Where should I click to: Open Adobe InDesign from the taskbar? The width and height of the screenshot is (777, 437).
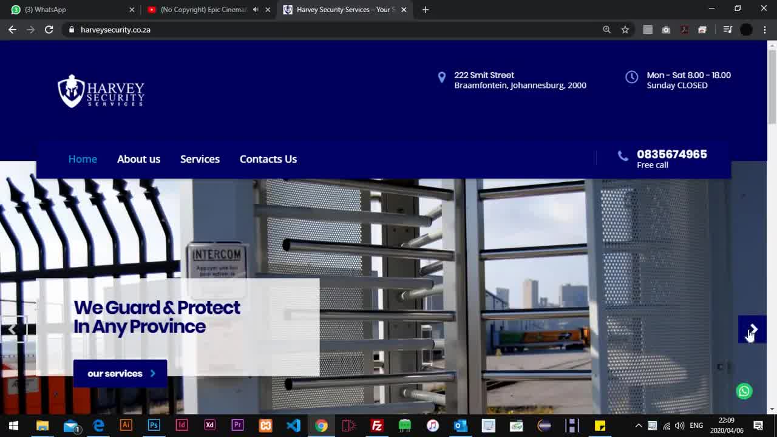point(182,425)
